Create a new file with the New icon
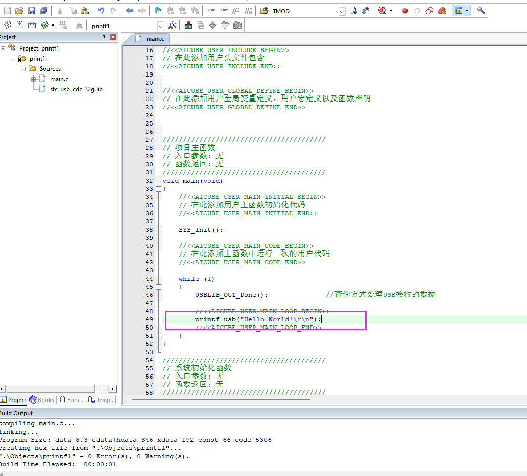Screen dimensions: 527x476 [x=7, y=11]
